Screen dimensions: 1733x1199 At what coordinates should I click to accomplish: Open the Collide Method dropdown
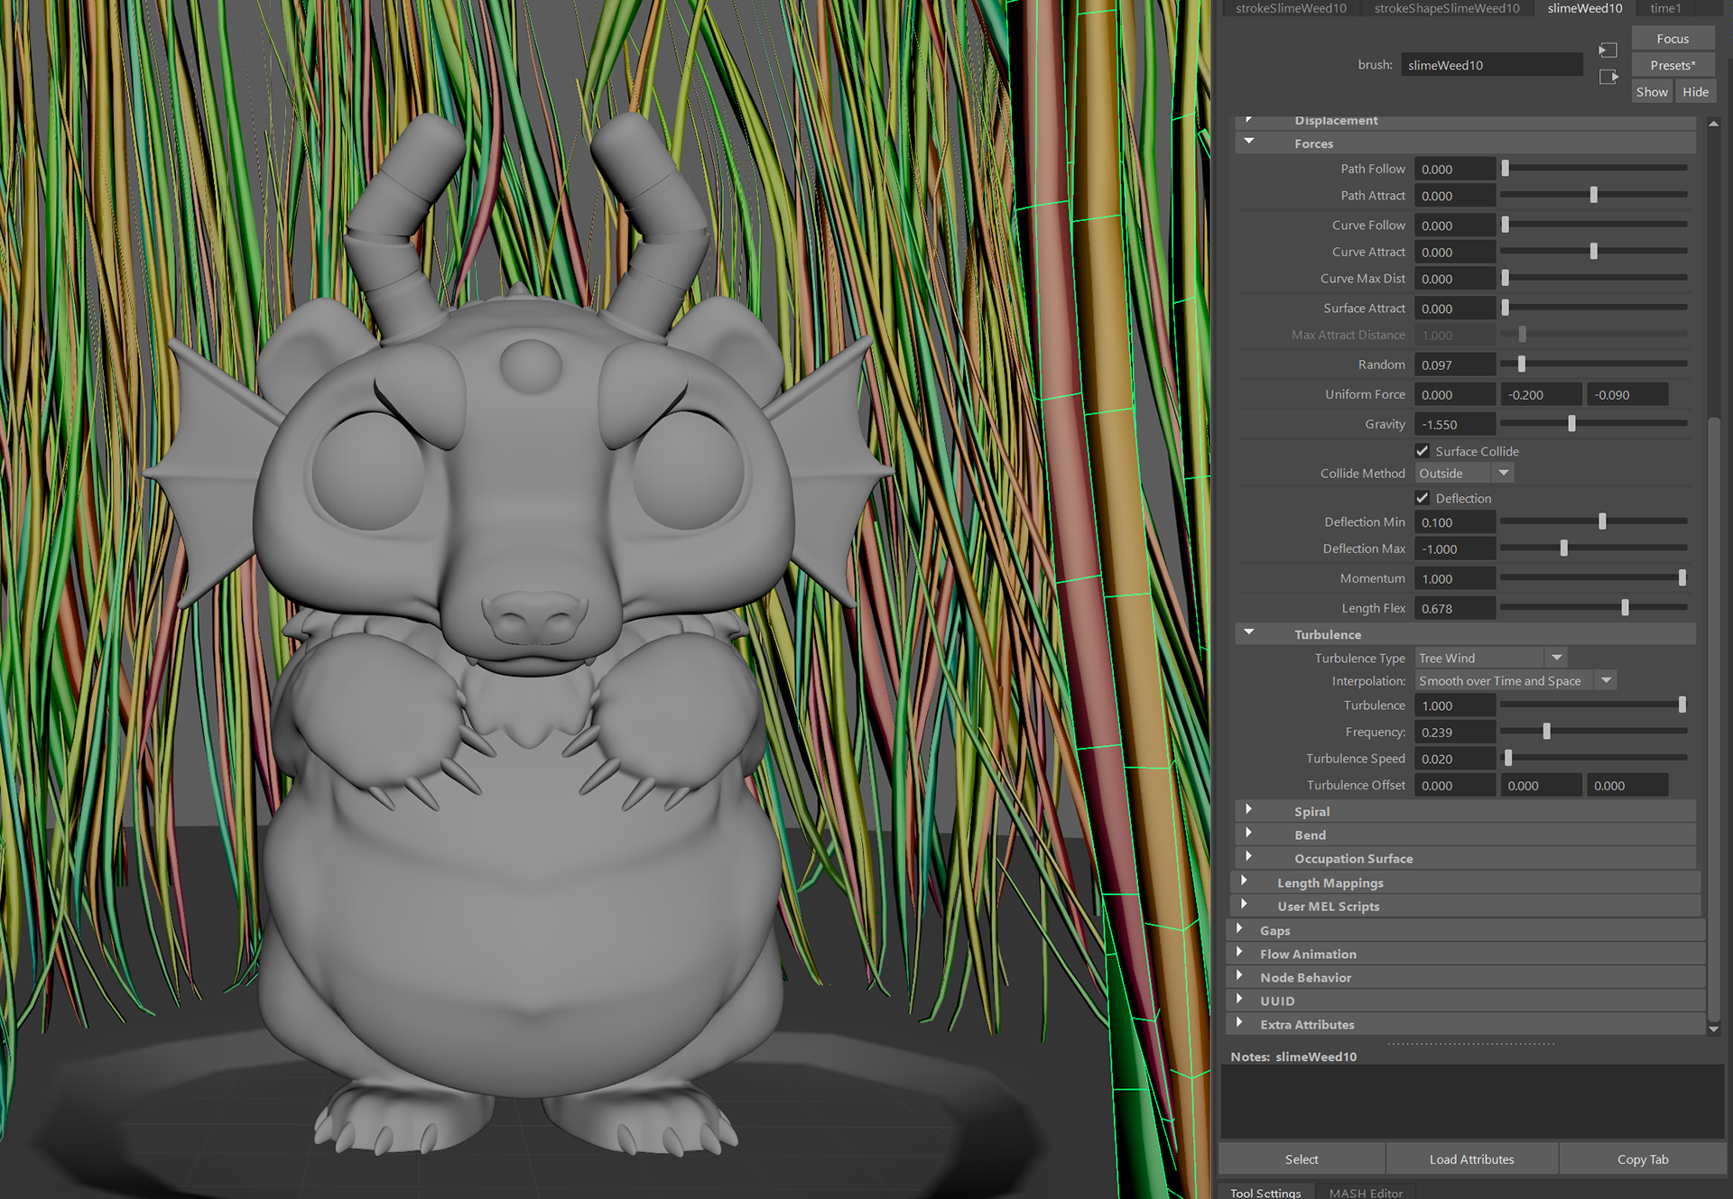[1464, 474]
